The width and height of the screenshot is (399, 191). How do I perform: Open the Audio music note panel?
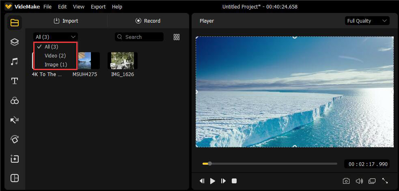(15, 62)
